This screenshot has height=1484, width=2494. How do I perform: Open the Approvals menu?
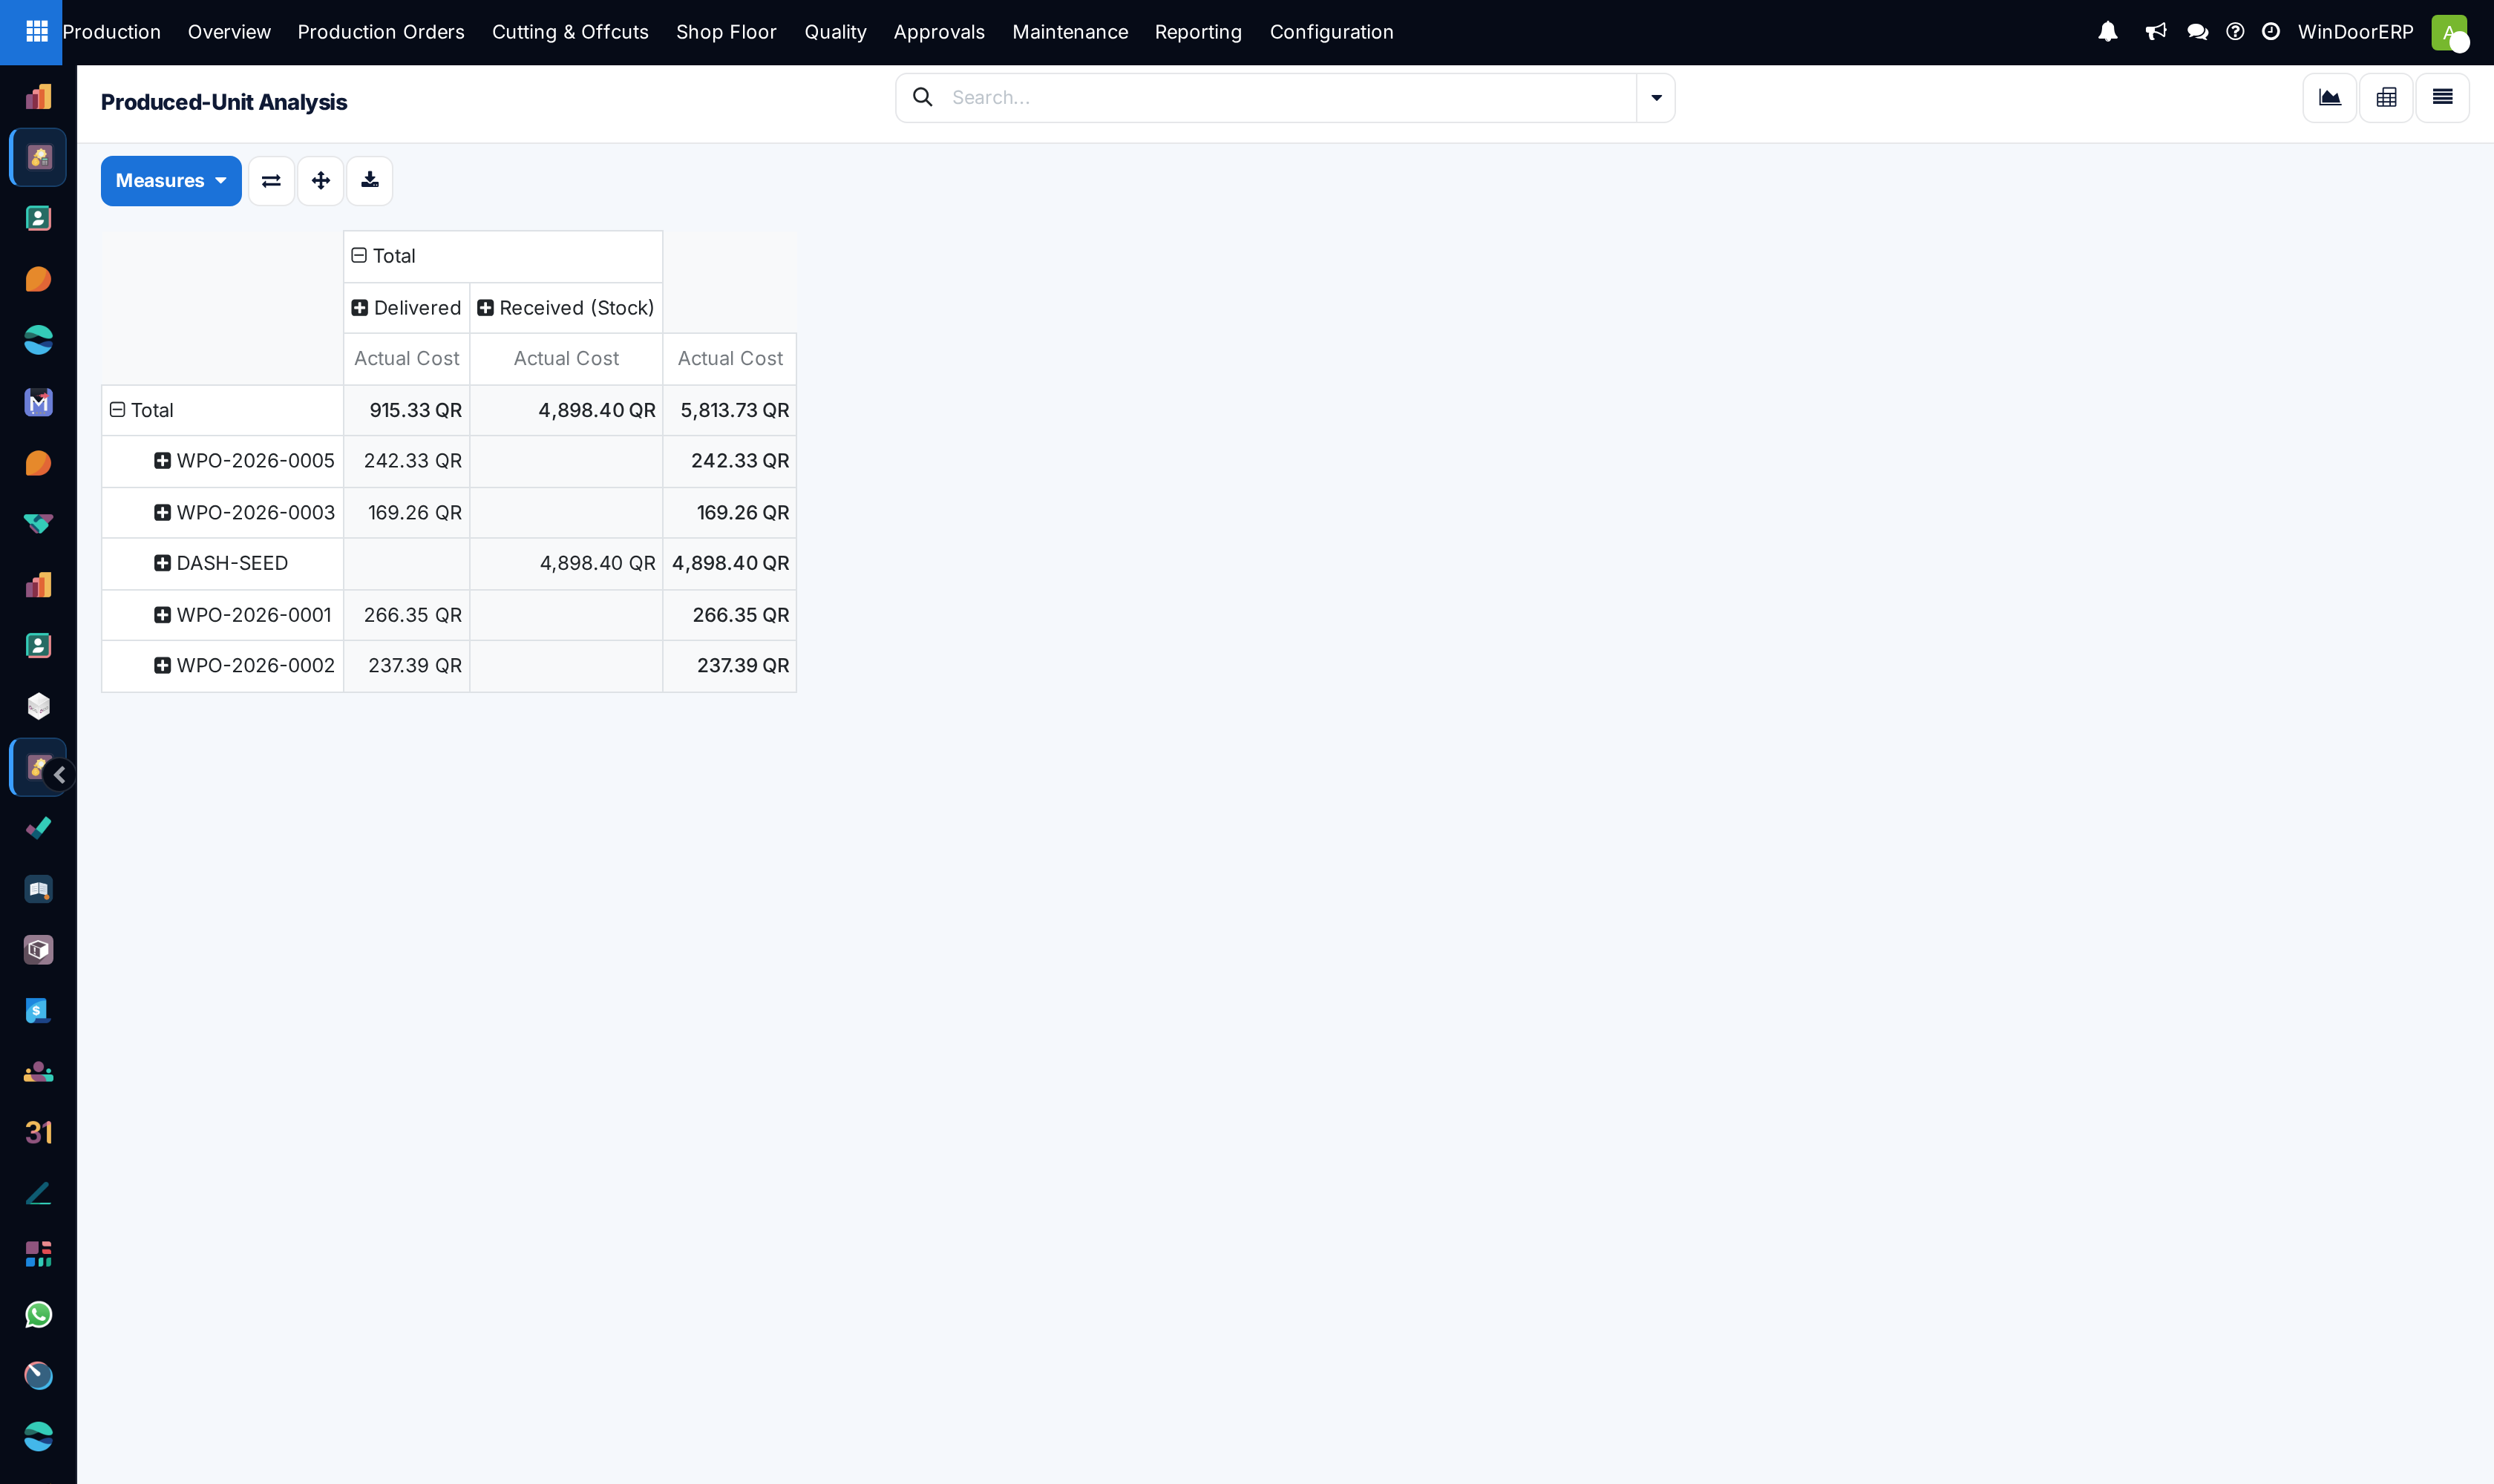tap(940, 32)
